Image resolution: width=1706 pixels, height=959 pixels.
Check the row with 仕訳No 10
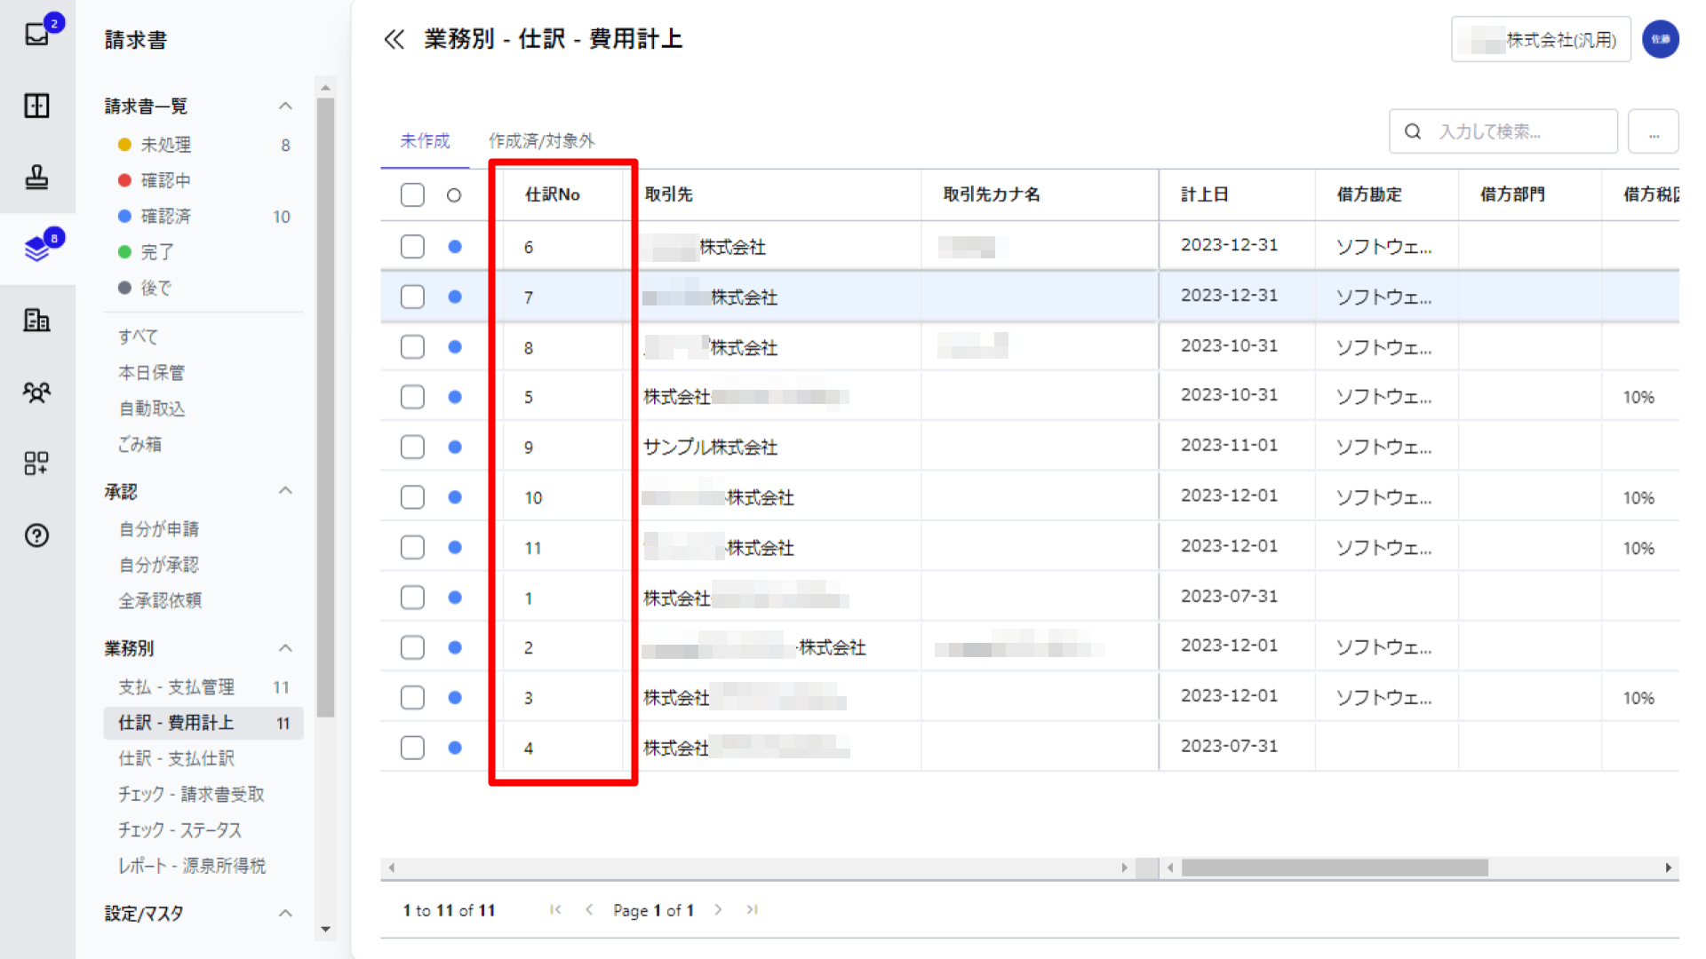412,496
